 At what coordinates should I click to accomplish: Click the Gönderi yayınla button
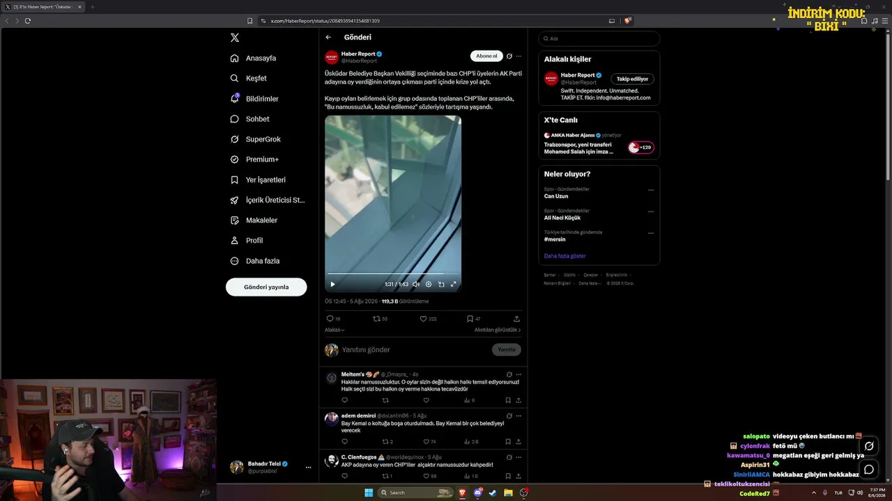coord(266,287)
